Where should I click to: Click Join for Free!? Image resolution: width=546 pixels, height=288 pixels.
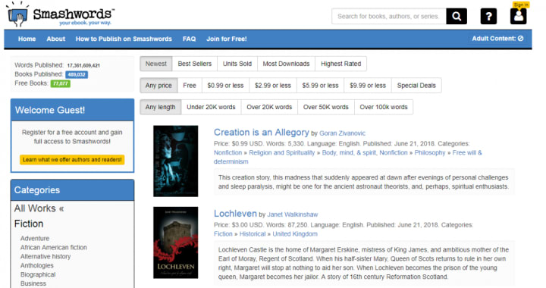[226, 39]
